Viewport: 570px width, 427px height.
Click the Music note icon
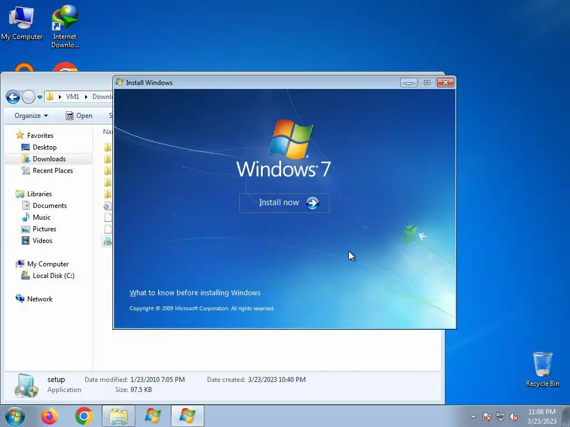pyautogui.click(x=26, y=217)
